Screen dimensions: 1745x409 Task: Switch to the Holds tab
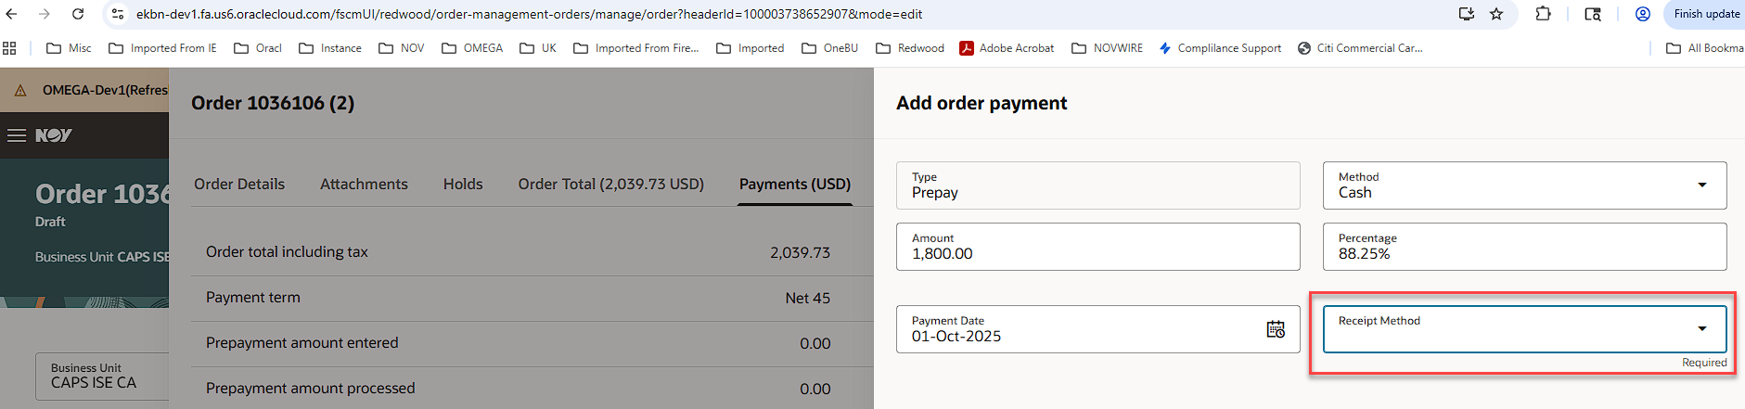[x=463, y=184]
